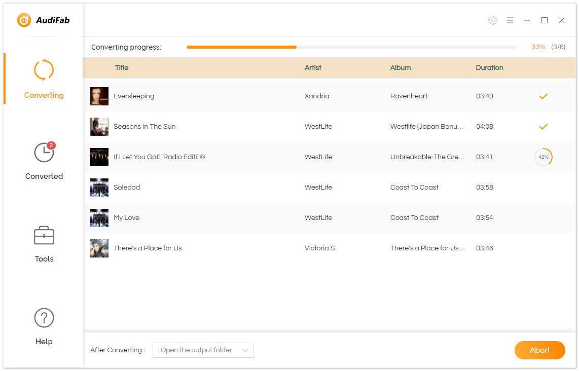Select the If I Let You Go title

pyautogui.click(x=159, y=157)
